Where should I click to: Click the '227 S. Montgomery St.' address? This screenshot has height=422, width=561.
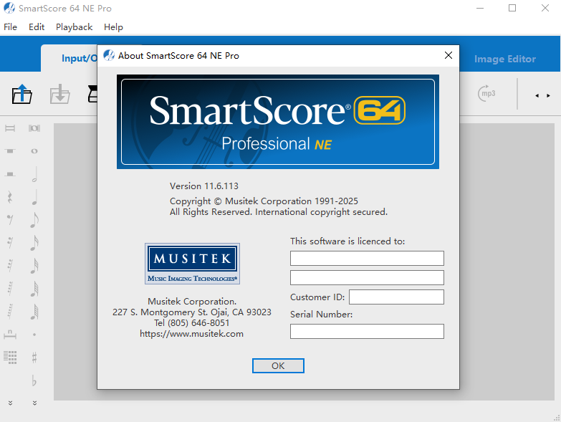point(192,312)
